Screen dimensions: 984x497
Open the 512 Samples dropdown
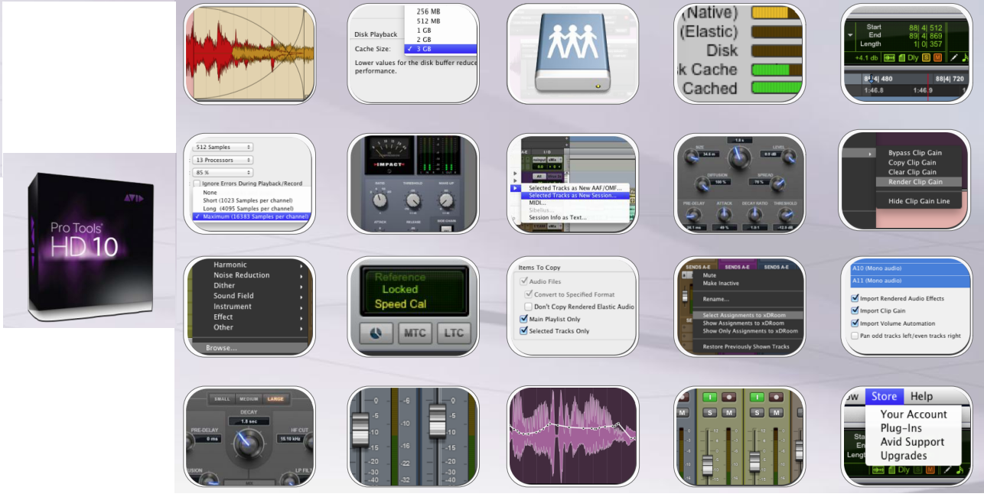223,147
